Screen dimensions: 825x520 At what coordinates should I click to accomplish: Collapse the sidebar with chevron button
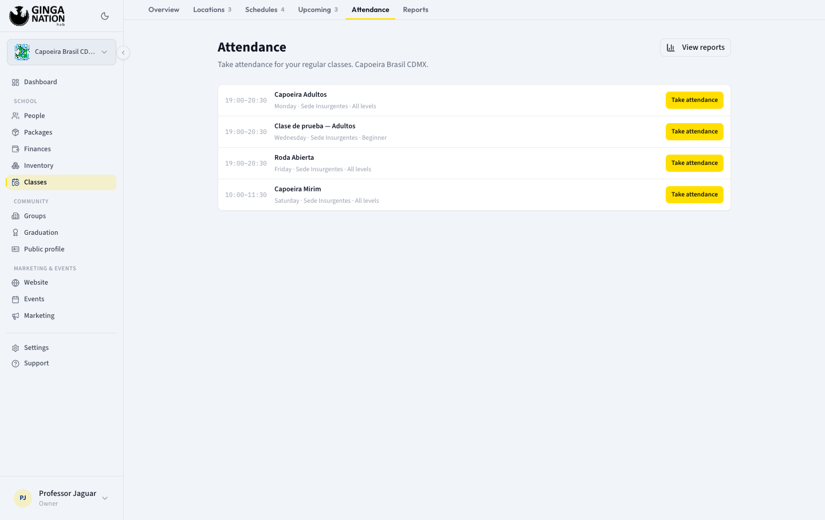(123, 53)
